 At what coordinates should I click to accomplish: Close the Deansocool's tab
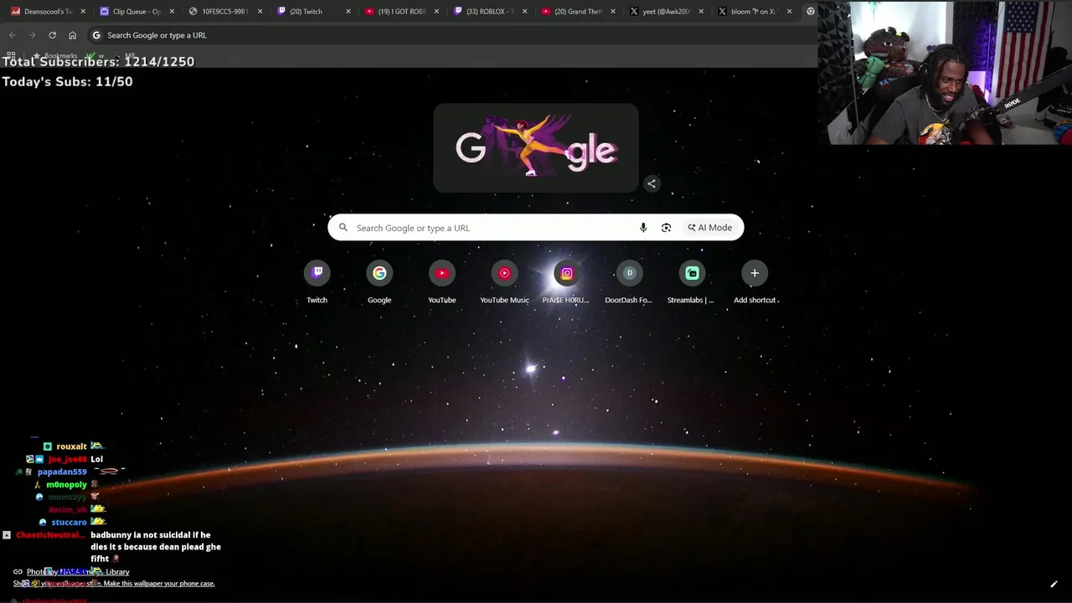coord(83,12)
